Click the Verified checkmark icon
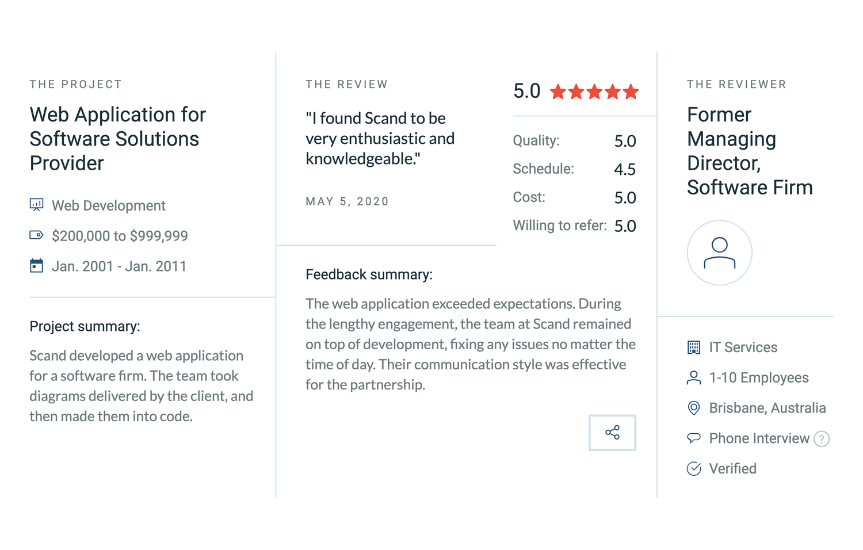The image size is (863, 550). pos(694,469)
